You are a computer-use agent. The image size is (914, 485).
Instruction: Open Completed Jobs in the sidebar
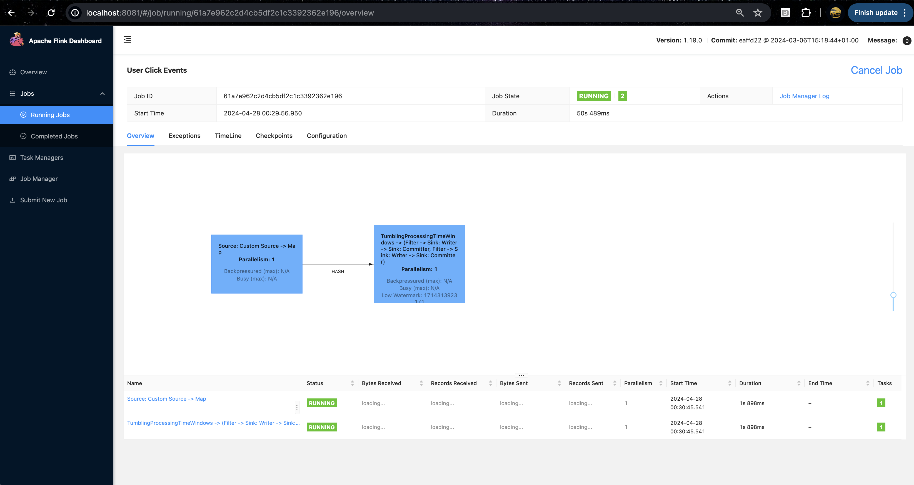coord(54,137)
